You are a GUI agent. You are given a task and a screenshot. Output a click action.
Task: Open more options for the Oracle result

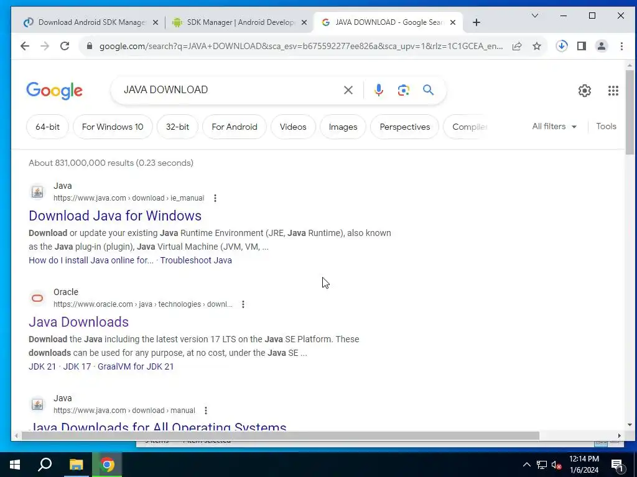243,304
